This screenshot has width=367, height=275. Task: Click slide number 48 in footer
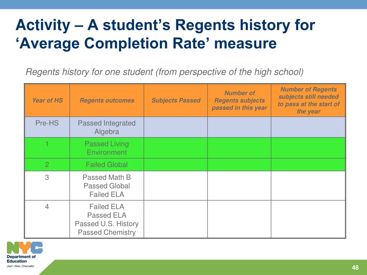click(x=355, y=267)
